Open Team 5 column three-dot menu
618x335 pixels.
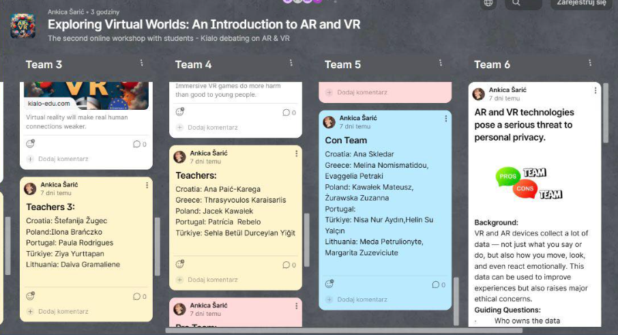(441, 63)
